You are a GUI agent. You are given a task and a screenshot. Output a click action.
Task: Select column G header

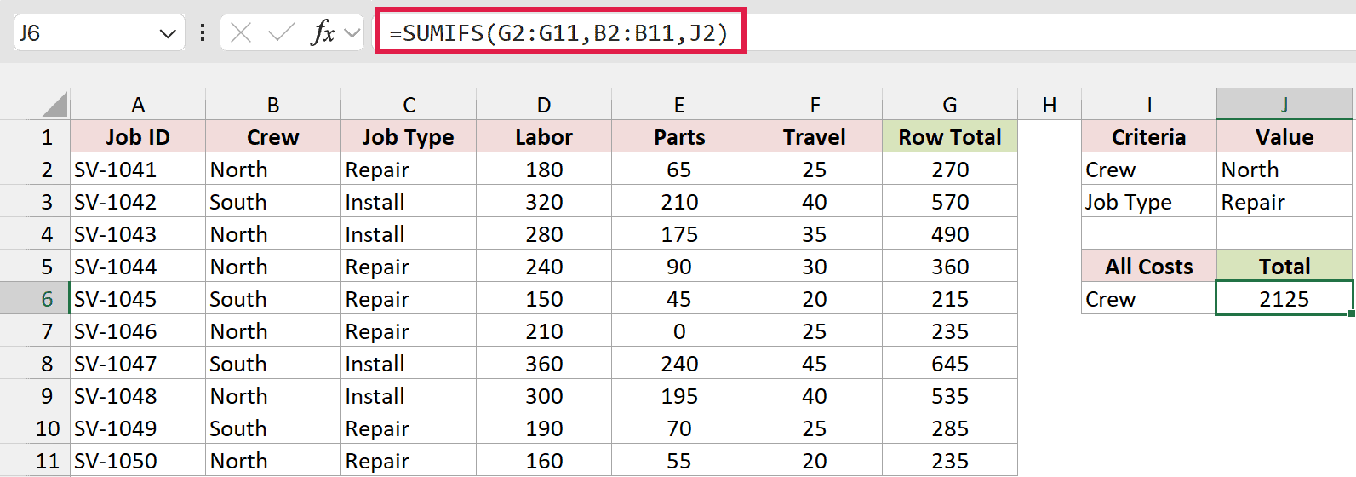click(950, 105)
